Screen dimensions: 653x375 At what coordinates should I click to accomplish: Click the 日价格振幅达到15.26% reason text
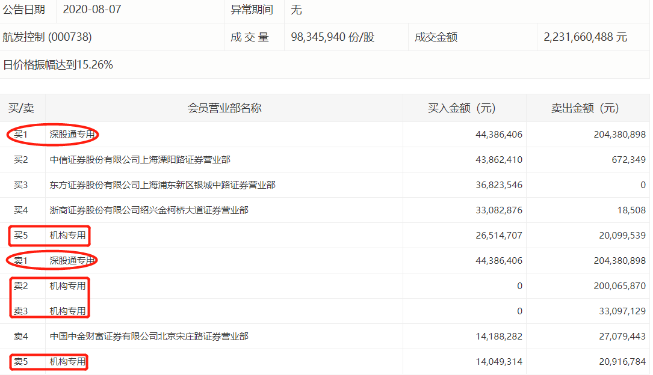58,65
